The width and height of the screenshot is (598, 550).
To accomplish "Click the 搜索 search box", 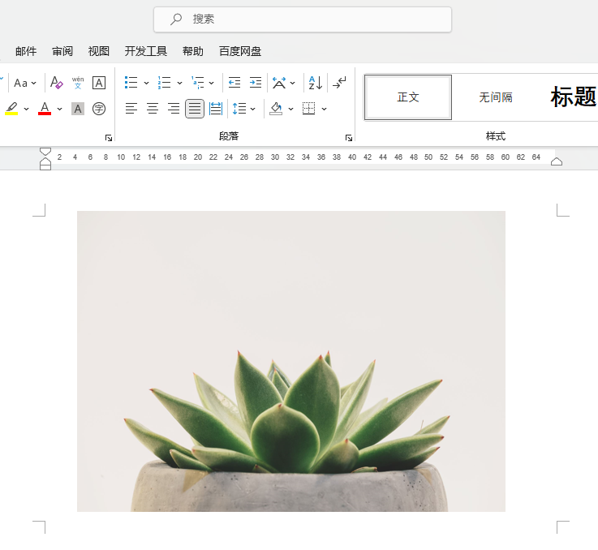I will coord(303,19).
